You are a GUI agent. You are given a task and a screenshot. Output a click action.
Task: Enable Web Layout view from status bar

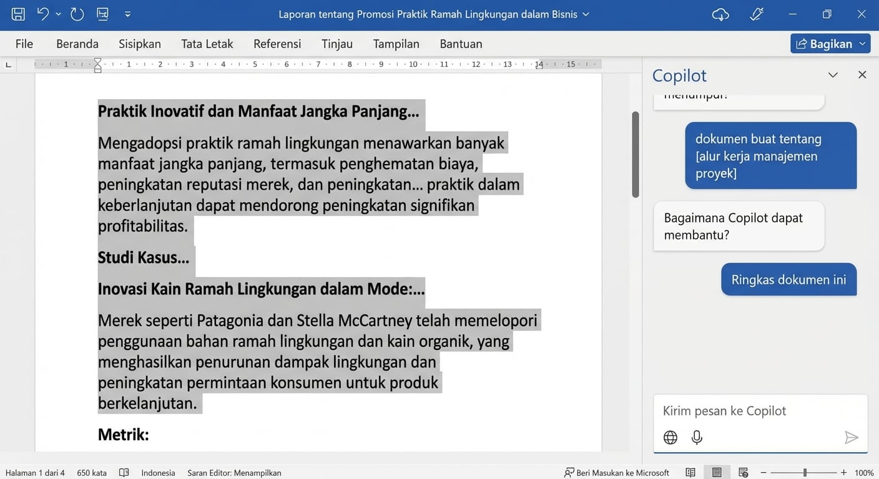coord(742,472)
